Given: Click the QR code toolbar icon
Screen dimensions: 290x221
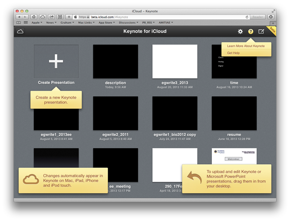Looking at the screenshot, I should click(60, 17).
